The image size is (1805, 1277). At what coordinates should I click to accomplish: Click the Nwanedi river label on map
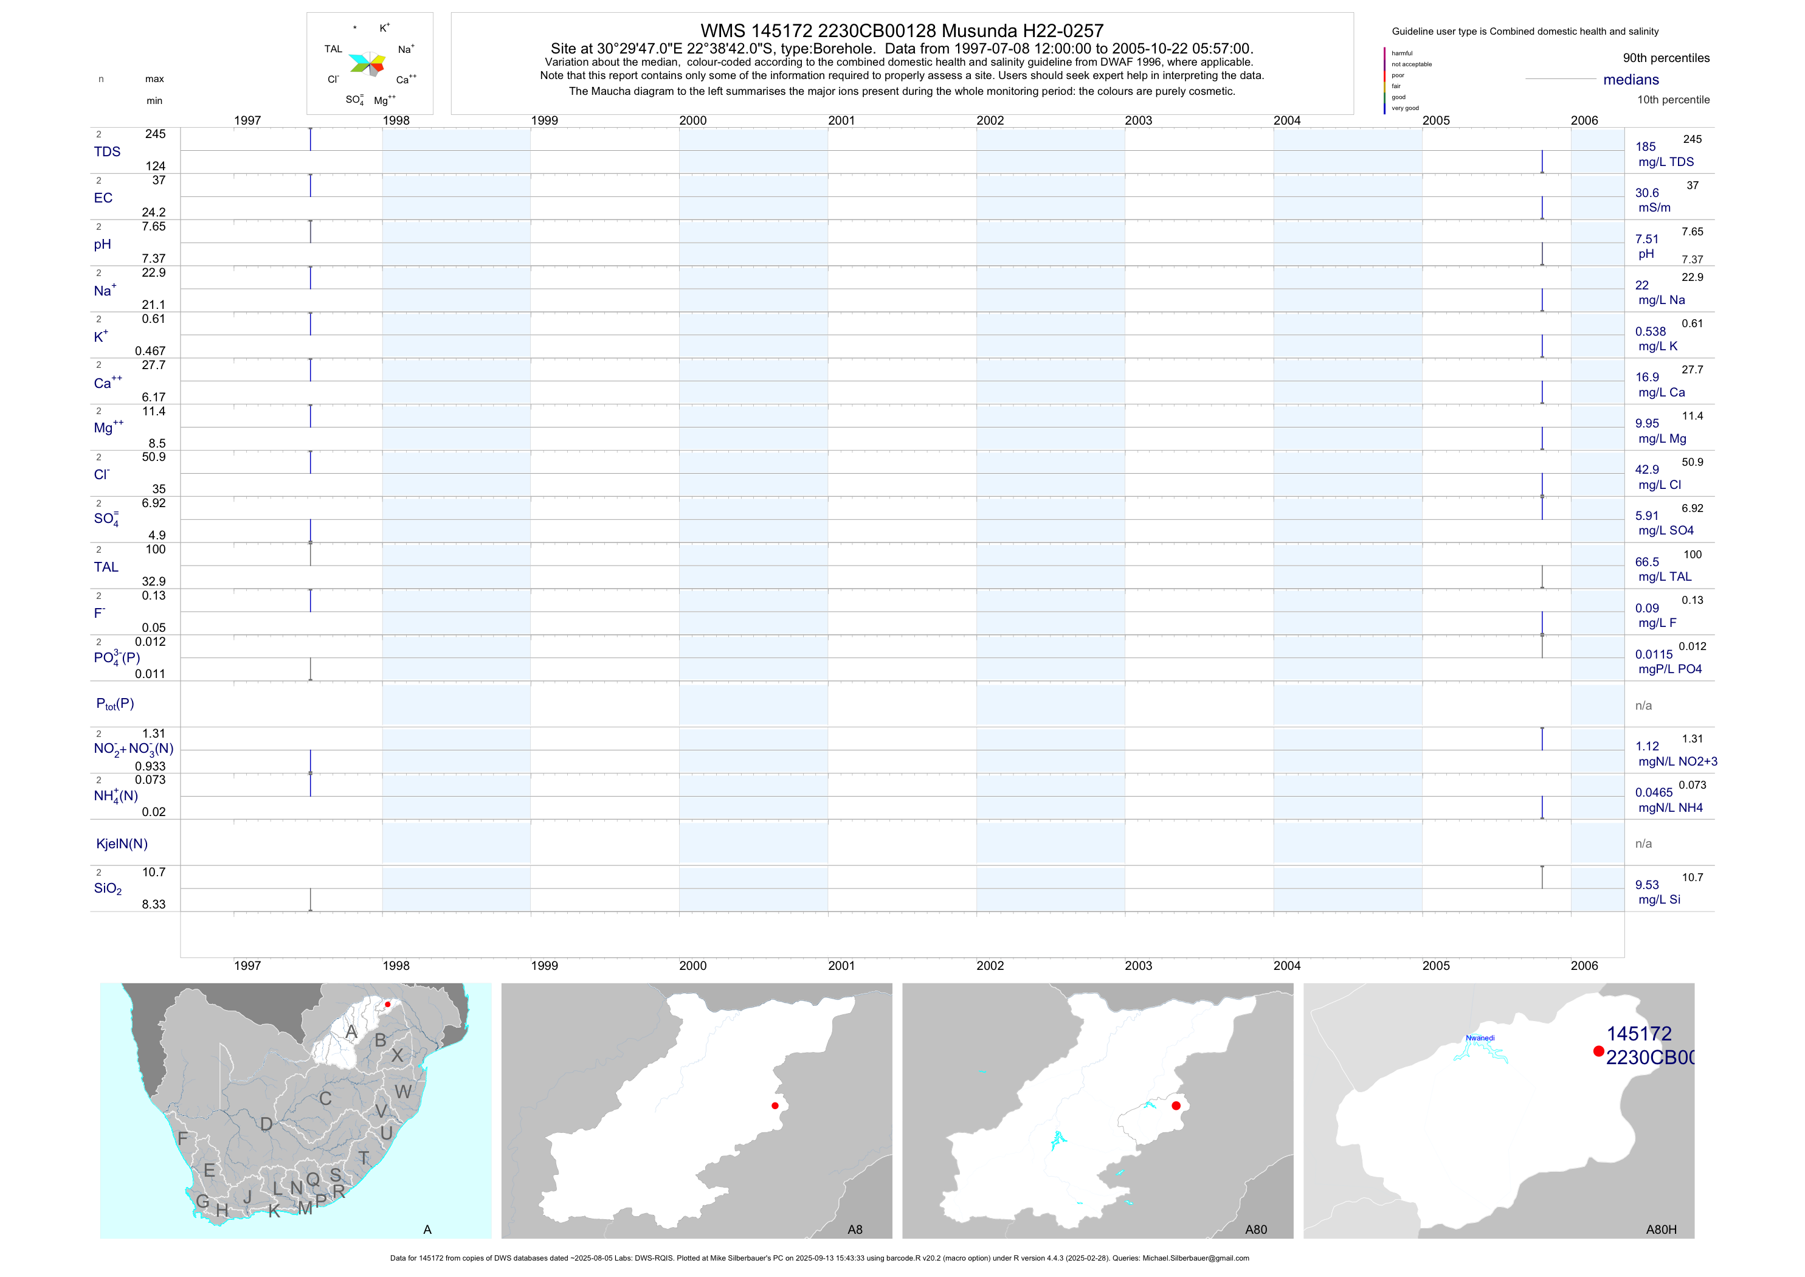pos(1480,1038)
